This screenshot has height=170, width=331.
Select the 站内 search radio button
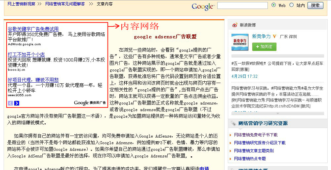291,5
